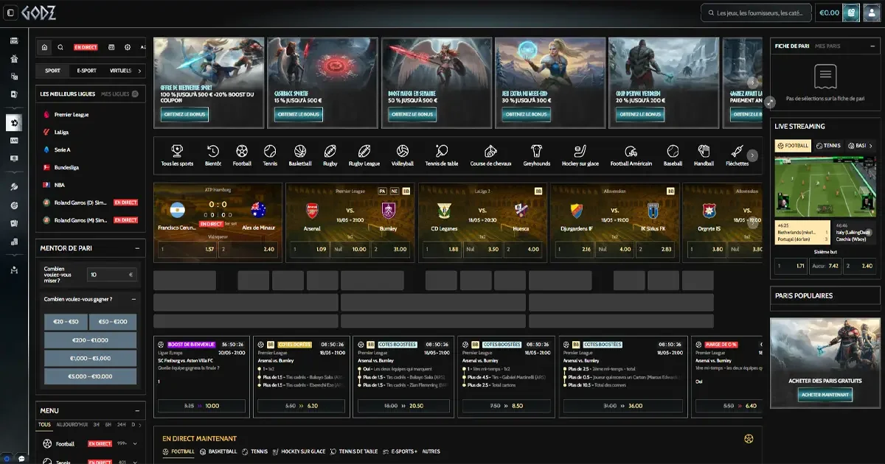Open the expand arrows icon beside bet slip

coord(770,102)
